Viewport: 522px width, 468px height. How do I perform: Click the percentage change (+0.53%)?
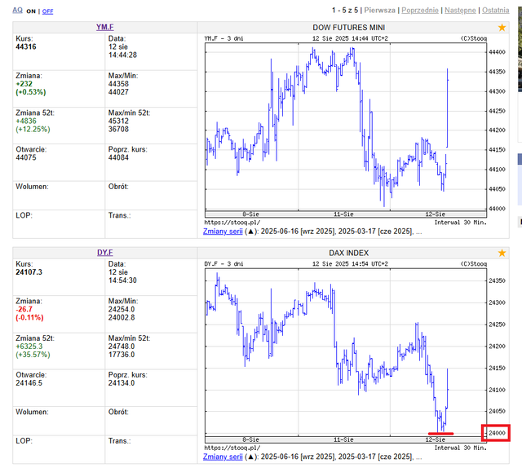click(x=31, y=92)
